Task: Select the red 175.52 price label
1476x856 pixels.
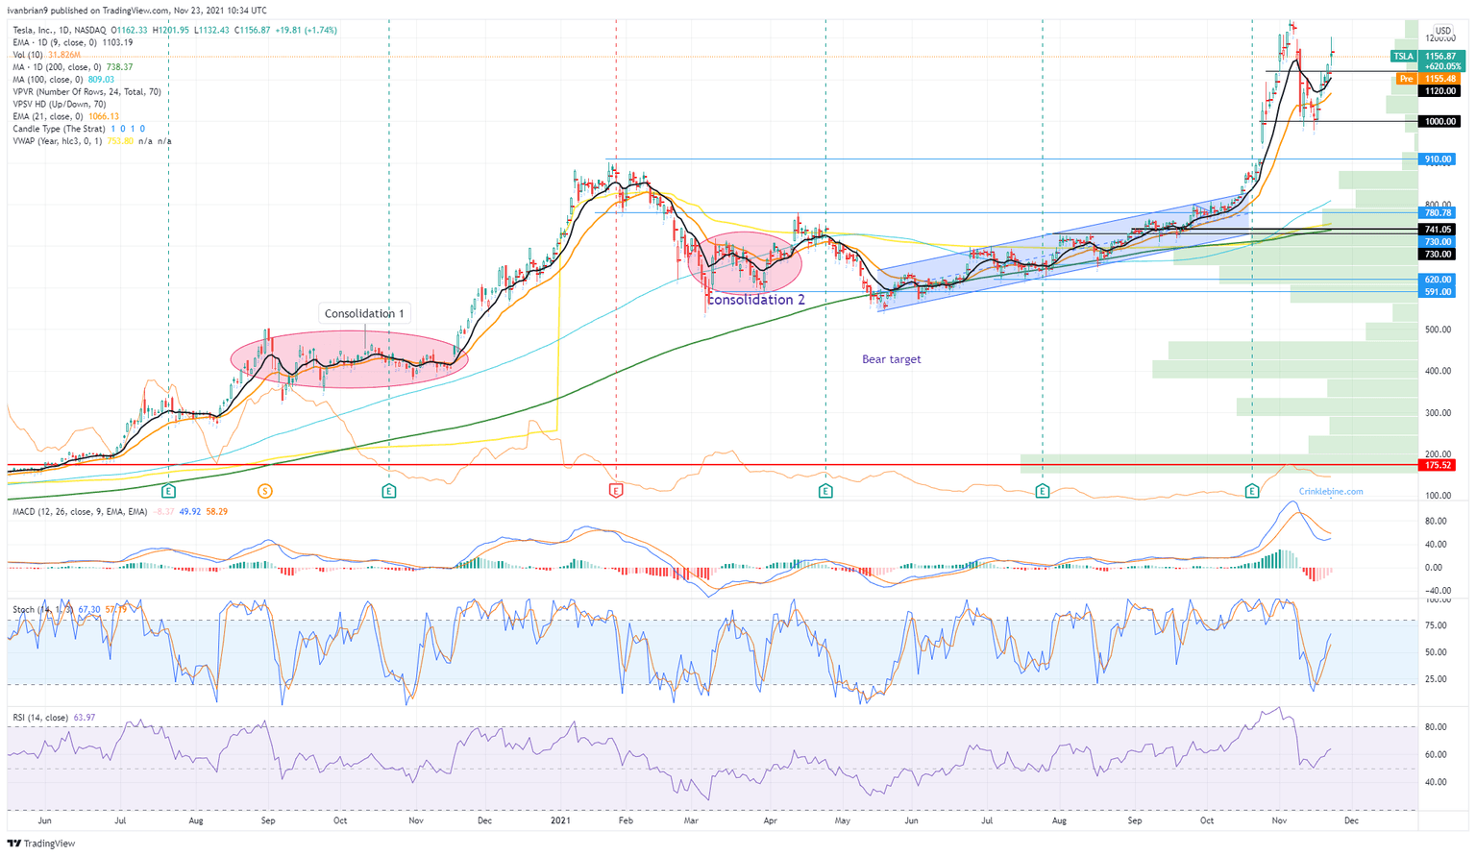Action: pos(1439,466)
